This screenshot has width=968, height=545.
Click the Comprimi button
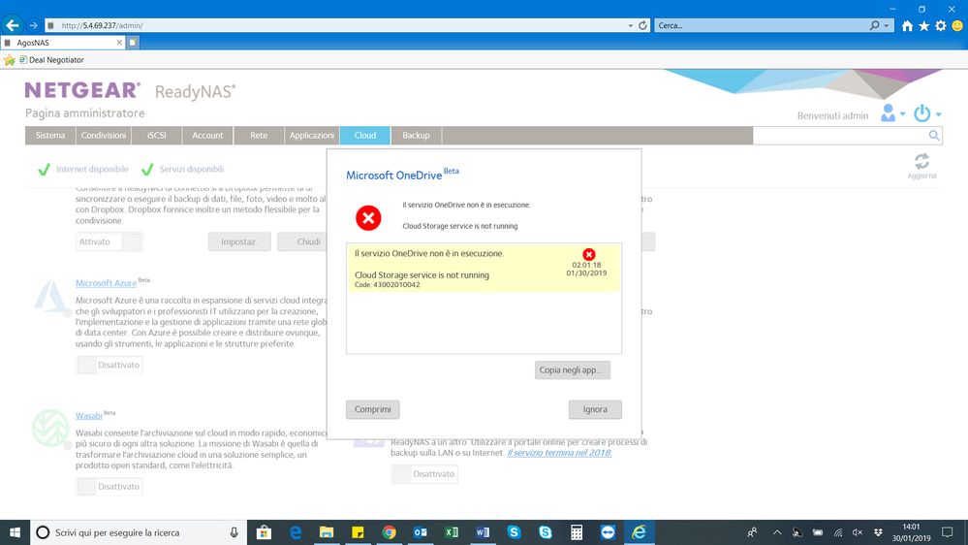click(x=372, y=409)
